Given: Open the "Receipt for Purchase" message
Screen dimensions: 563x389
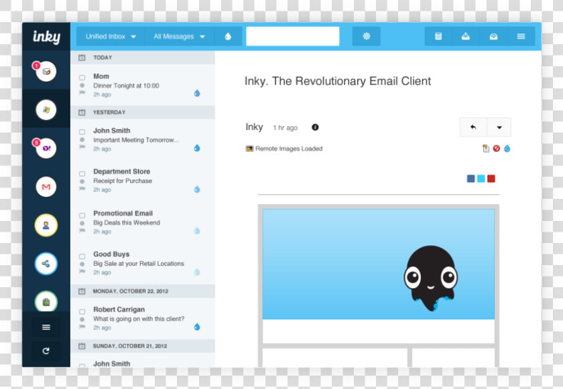Looking at the screenshot, I should (x=123, y=181).
